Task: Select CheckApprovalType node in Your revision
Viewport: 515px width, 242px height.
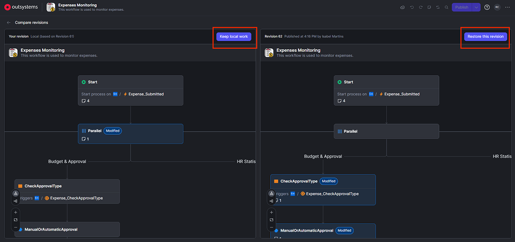Action: (67, 192)
